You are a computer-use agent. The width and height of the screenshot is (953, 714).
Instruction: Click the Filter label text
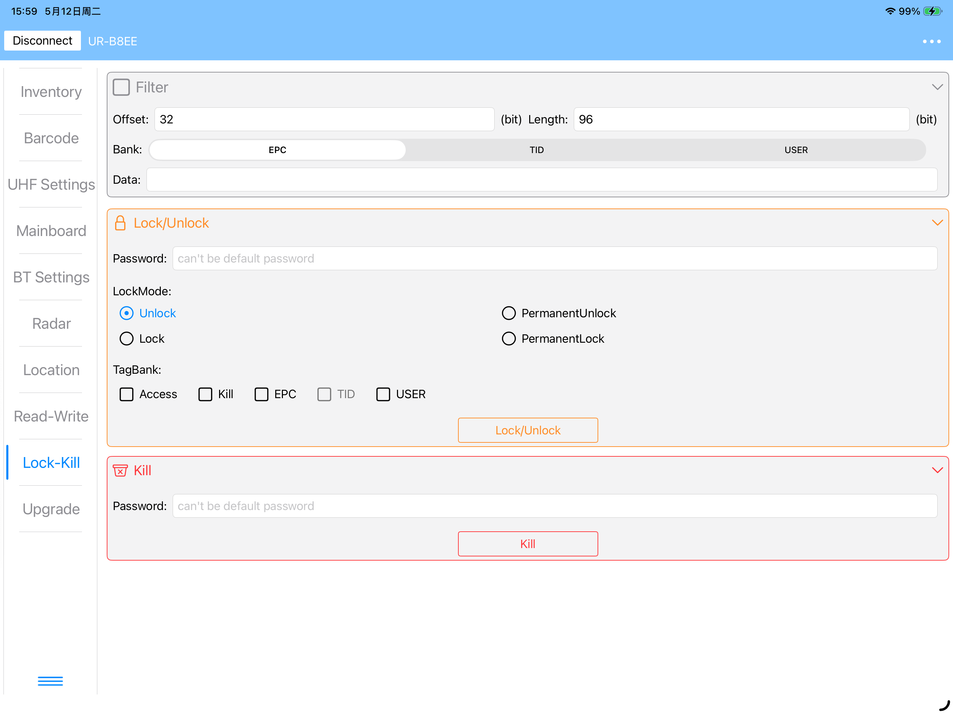pos(152,87)
